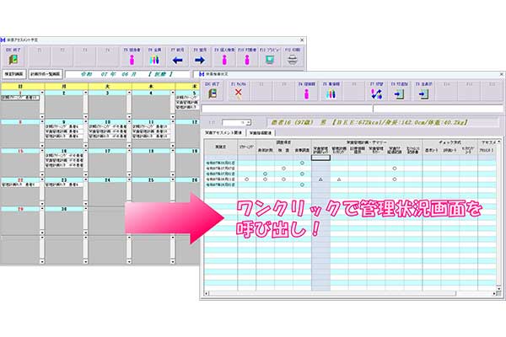Go to previous month with blue left arrow
506x337 pixels.
click(178, 59)
